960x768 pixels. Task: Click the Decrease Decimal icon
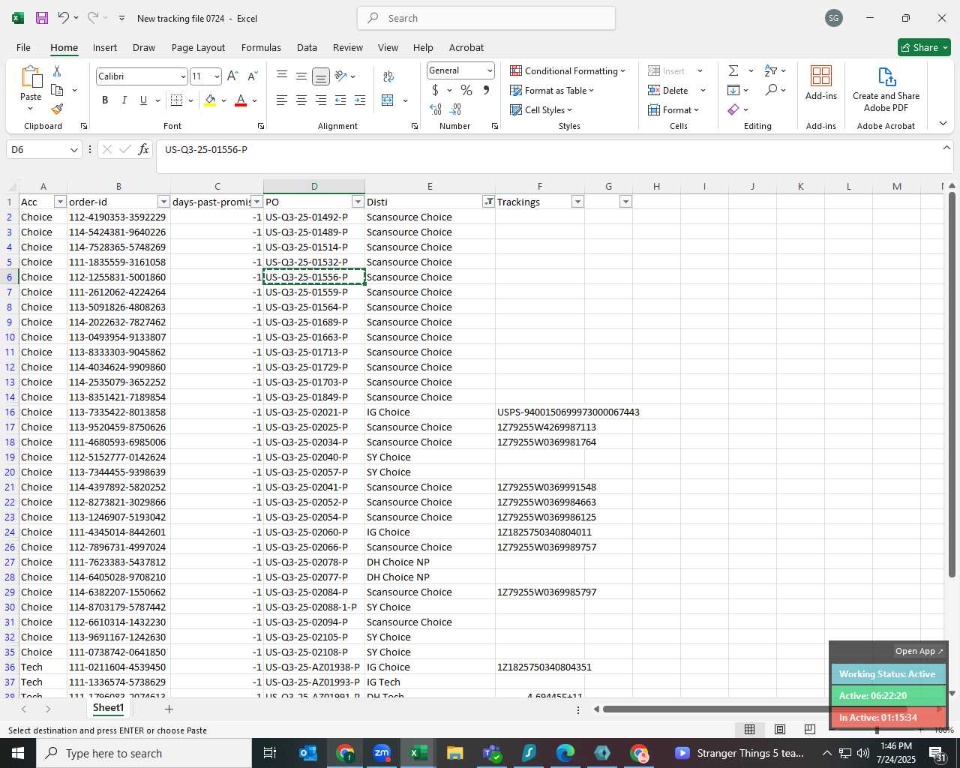[455, 109]
